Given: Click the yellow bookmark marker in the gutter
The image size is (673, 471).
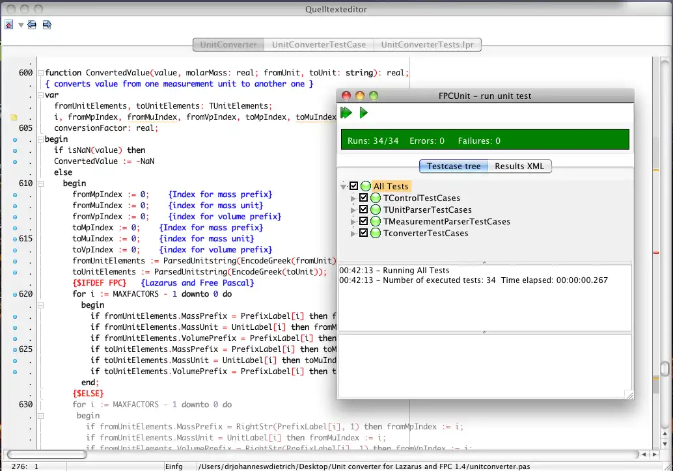Looking at the screenshot, I should pyautogui.click(x=13, y=118).
